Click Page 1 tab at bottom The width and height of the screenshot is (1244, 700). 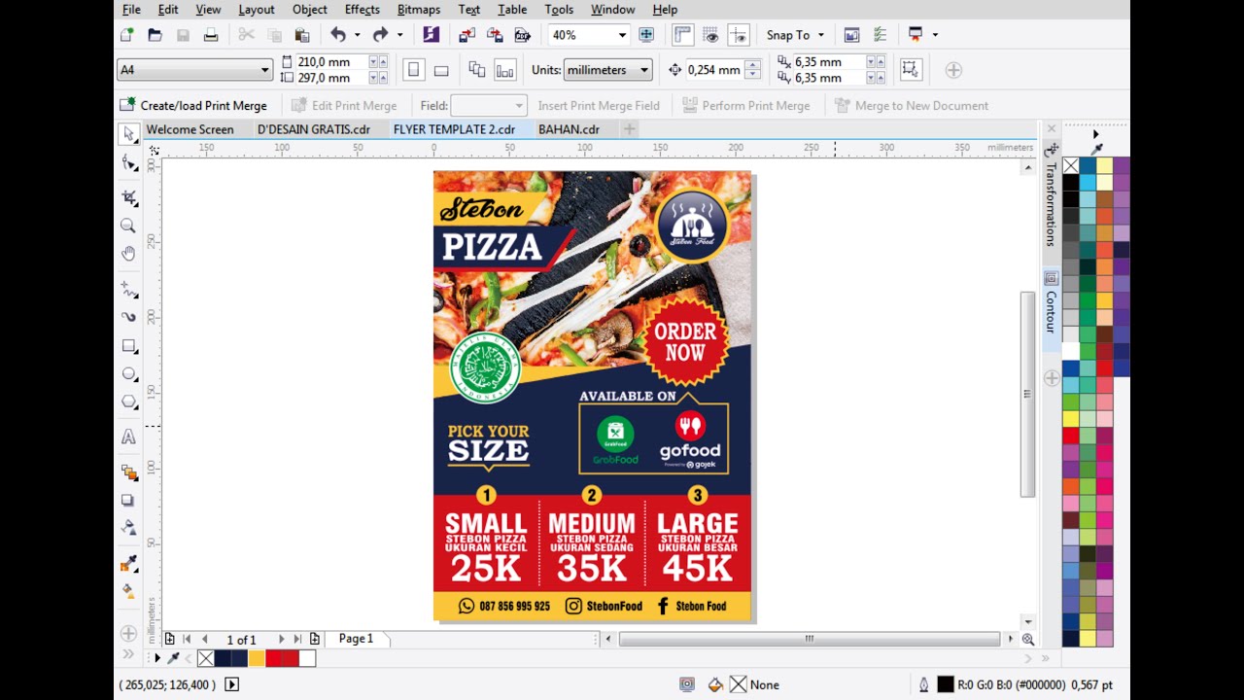click(356, 639)
